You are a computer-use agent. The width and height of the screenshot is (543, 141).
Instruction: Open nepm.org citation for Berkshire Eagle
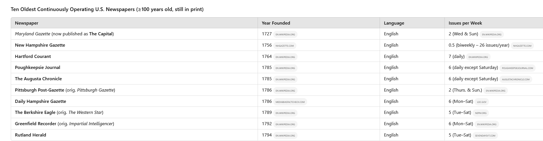point(481,113)
